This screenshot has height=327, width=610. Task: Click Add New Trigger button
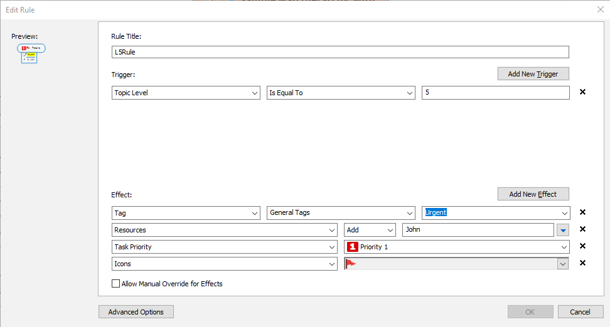533,74
